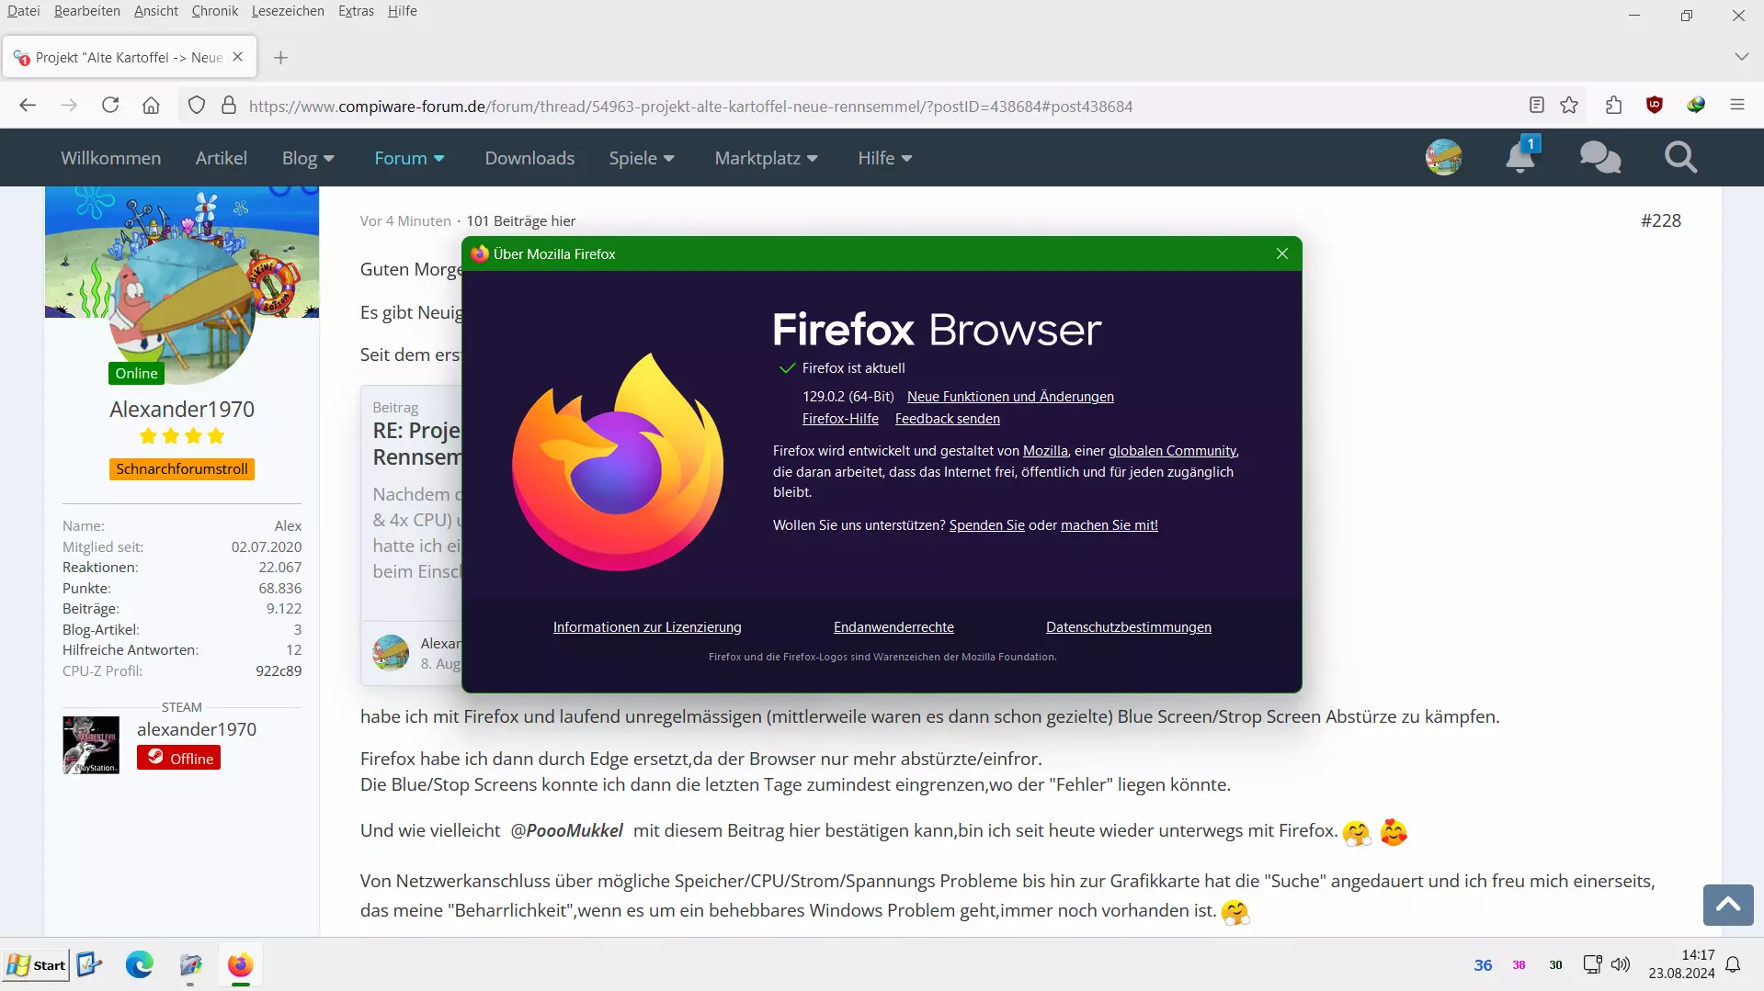
Task: Open the volume control in tray
Action: click(1621, 964)
